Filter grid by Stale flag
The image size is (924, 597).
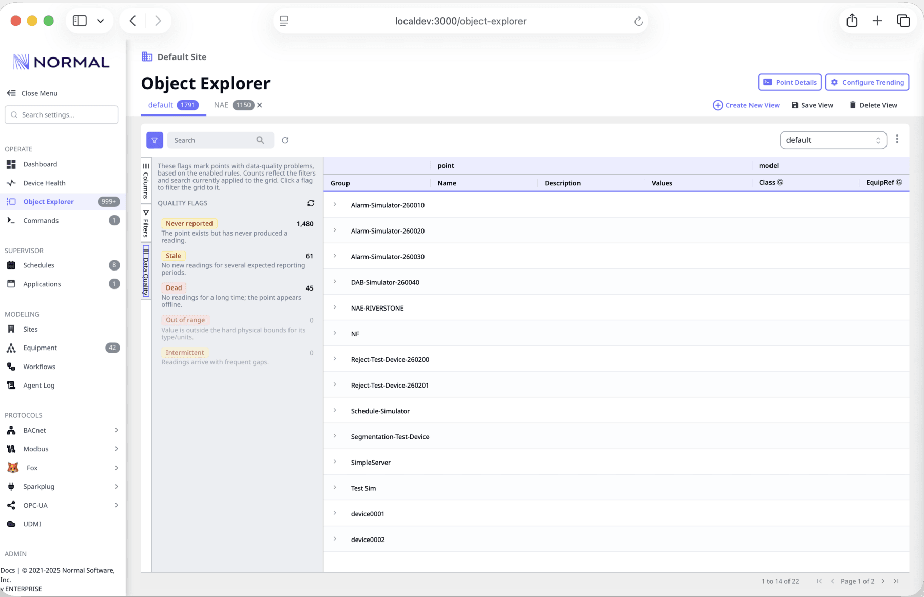click(x=174, y=256)
